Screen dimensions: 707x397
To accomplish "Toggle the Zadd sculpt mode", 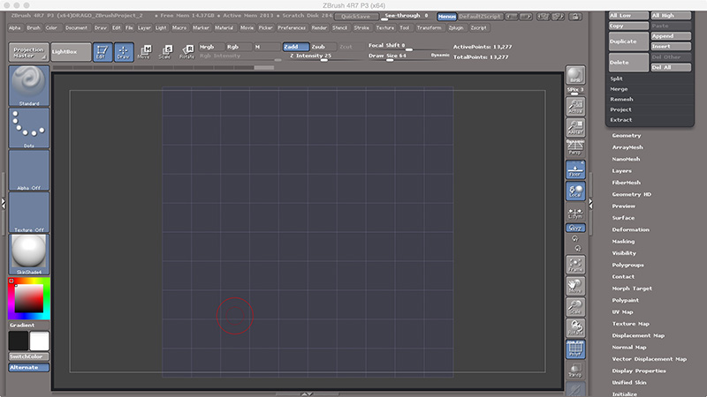I will pos(295,46).
